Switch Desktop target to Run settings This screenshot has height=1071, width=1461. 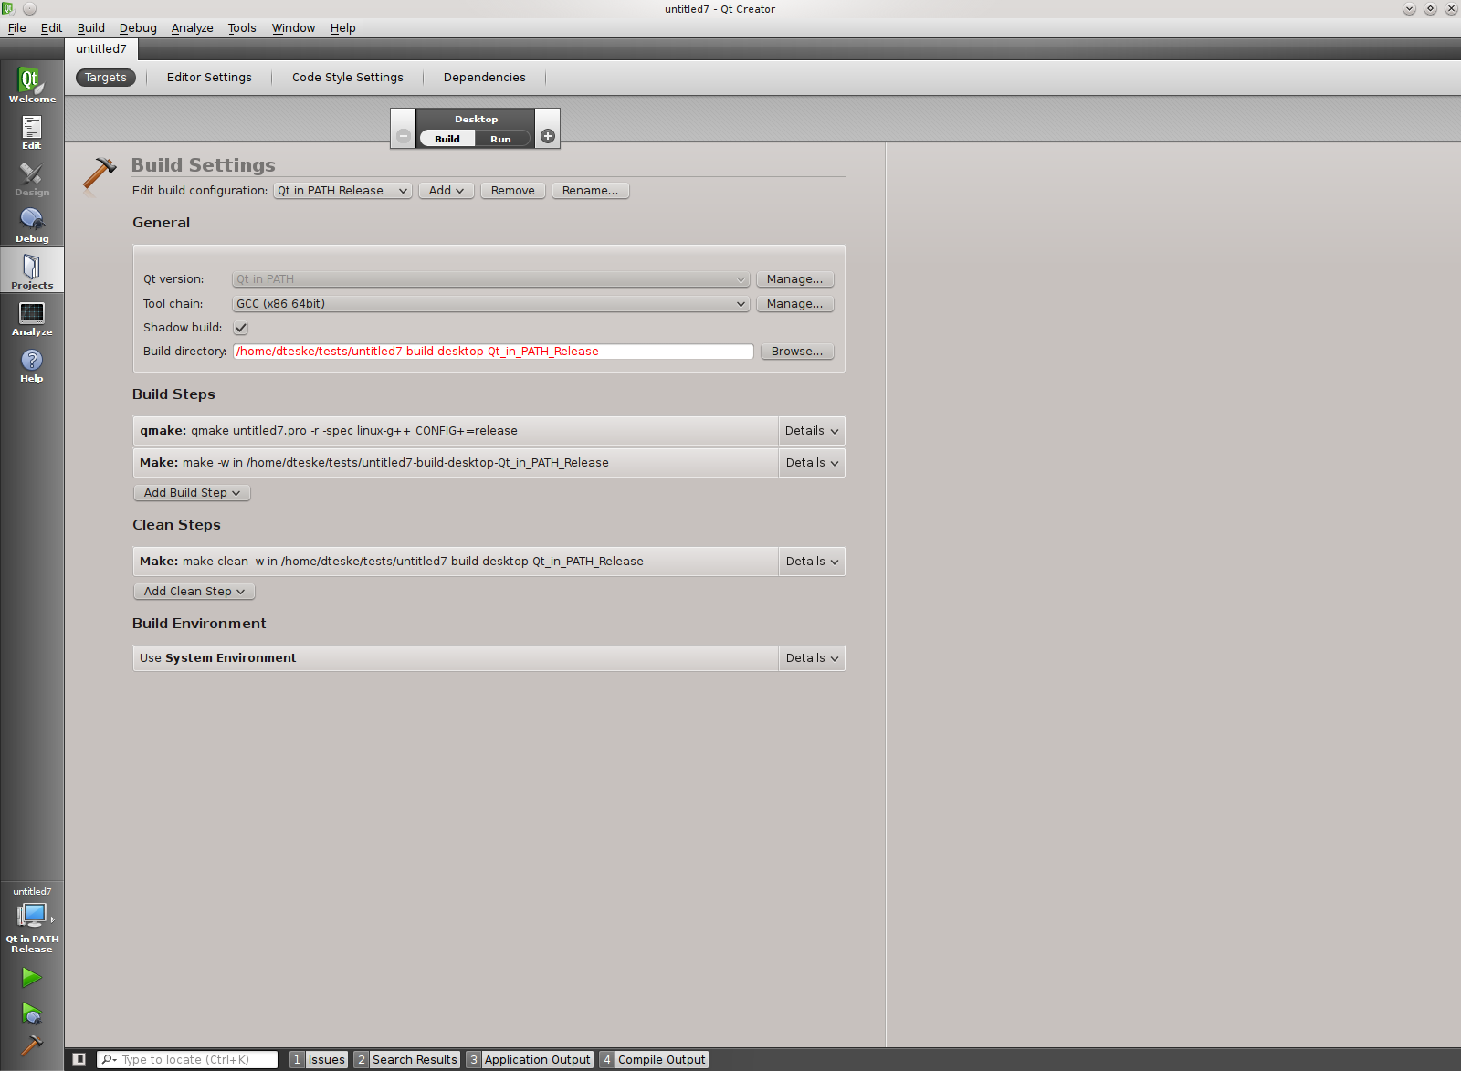(500, 139)
